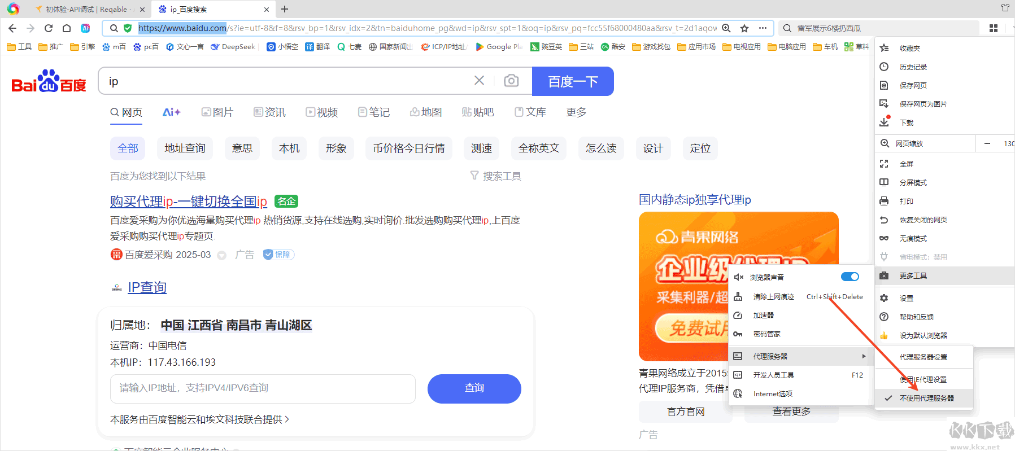Toggle the browser sound switch
Viewport: 1015px width, 451px height.
[850, 277]
